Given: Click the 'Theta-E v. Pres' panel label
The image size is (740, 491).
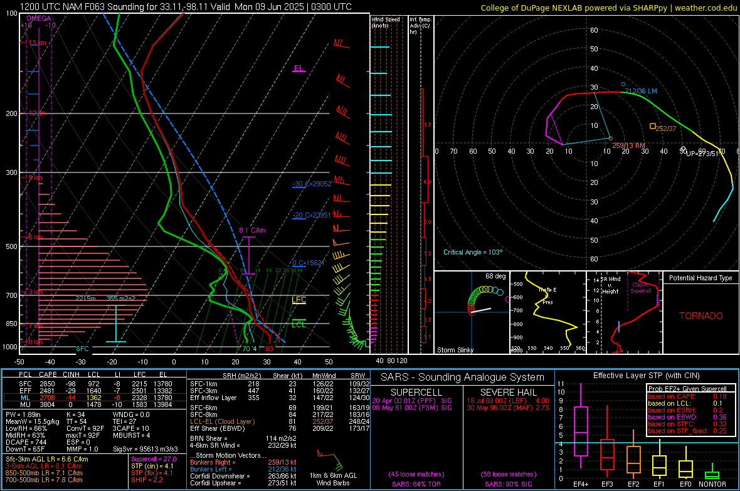Looking at the screenshot, I should pos(547,295).
